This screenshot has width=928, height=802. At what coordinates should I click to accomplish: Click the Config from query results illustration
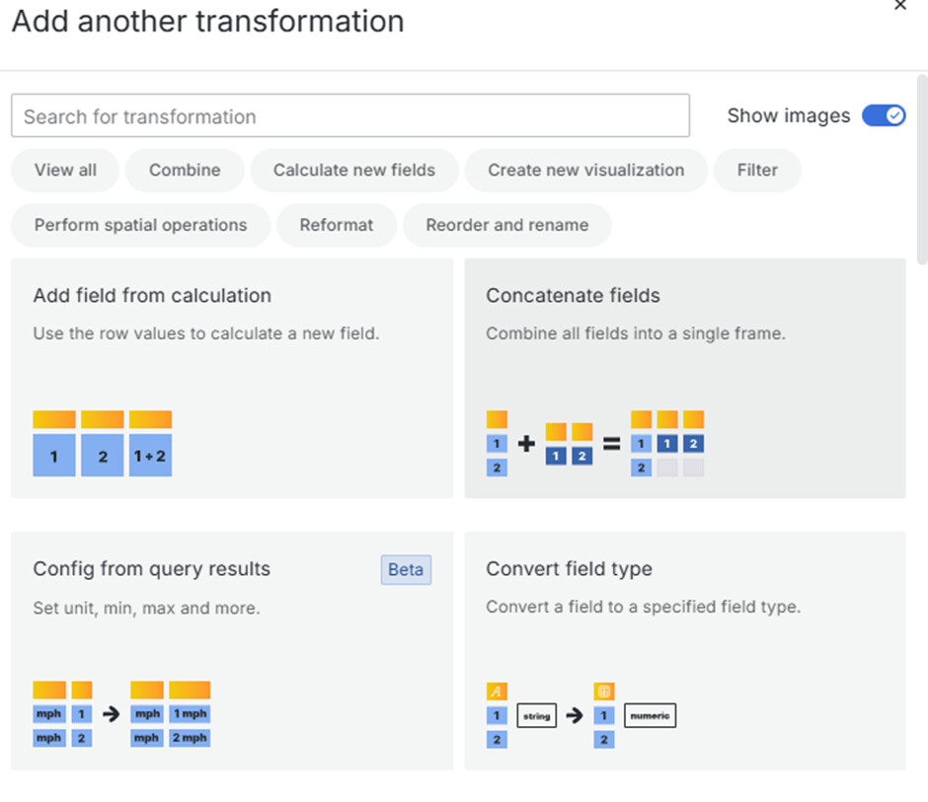click(121, 714)
